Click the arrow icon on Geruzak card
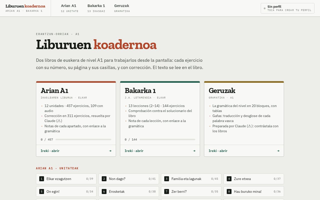 tap(278, 151)
